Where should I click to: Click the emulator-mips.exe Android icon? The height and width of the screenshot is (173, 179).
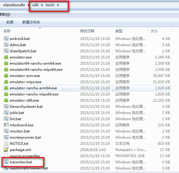click(6, 82)
